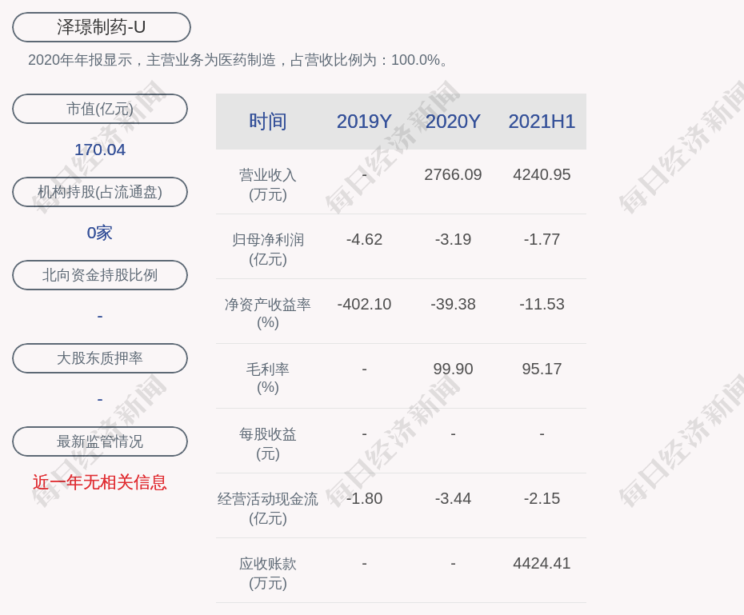Select the cash flow value -3.44
The image size is (744, 615).
tap(453, 499)
